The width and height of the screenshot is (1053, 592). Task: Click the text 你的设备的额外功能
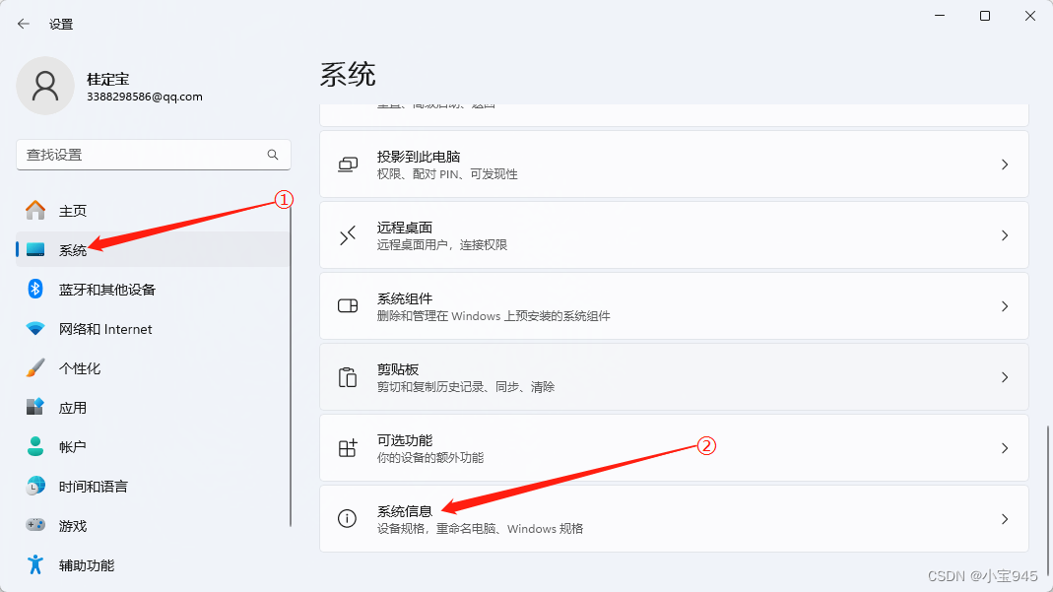[x=429, y=458]
